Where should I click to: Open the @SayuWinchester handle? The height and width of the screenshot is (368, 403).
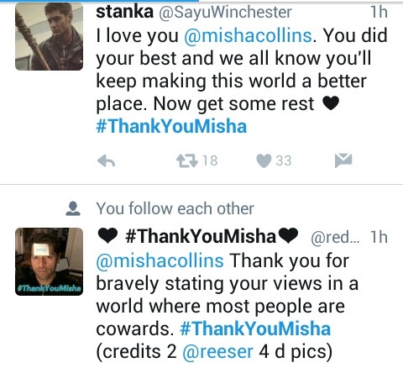point(225,13)
